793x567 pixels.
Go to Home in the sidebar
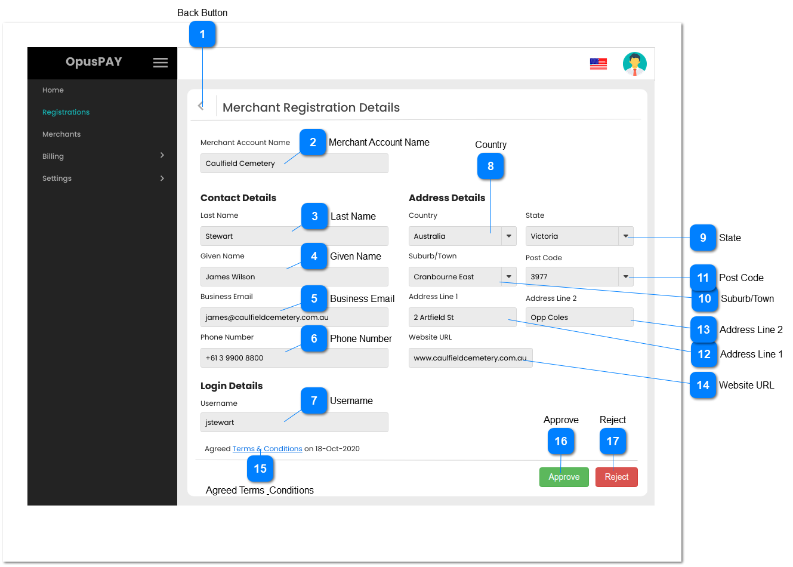pos(53,90)
